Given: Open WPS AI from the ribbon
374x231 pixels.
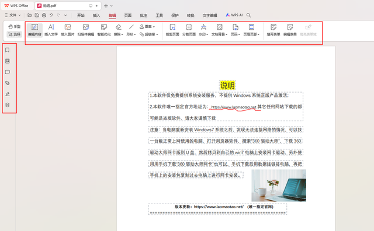Looking at the screenshot, I should (x=234, y=15).
